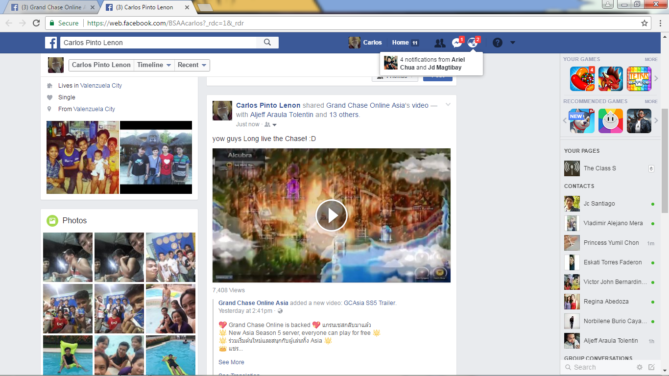Show next games in Your Games
Viewport: 669px width, 376px height.
click(x=656, y=79)
